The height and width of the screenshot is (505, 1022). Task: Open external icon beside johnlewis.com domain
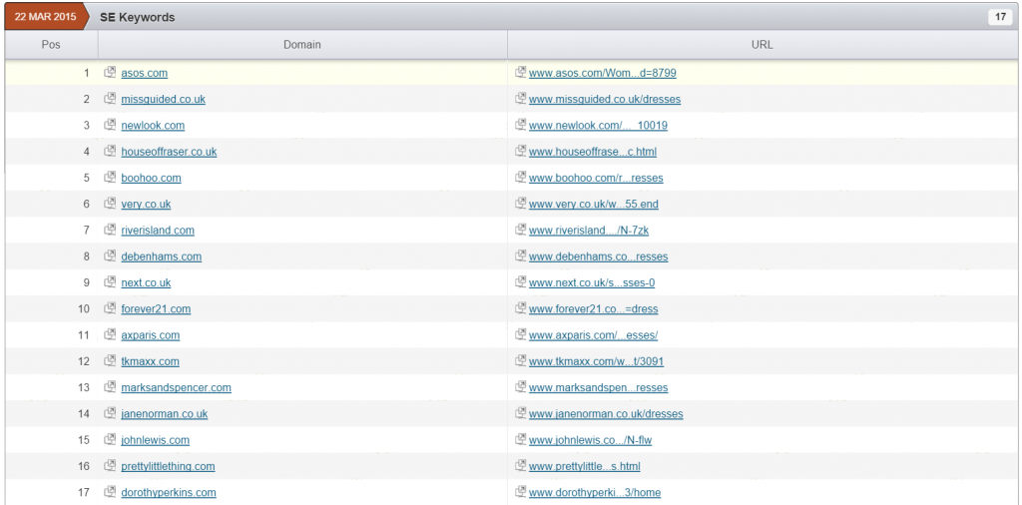coord(112,440)
